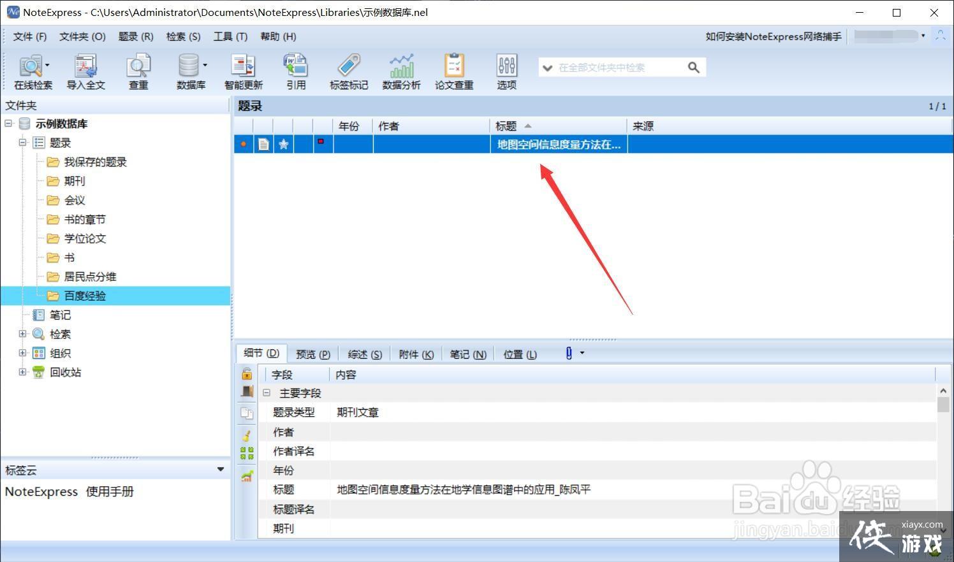The width and height of the screenshot is (954, 562).
Task: Expand the 回收站 tree node
Action: pos(22,372)
